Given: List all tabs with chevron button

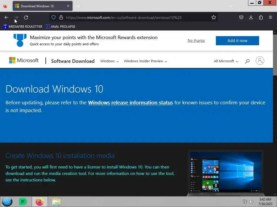Looking at the screenshot, I should (231, 6).
